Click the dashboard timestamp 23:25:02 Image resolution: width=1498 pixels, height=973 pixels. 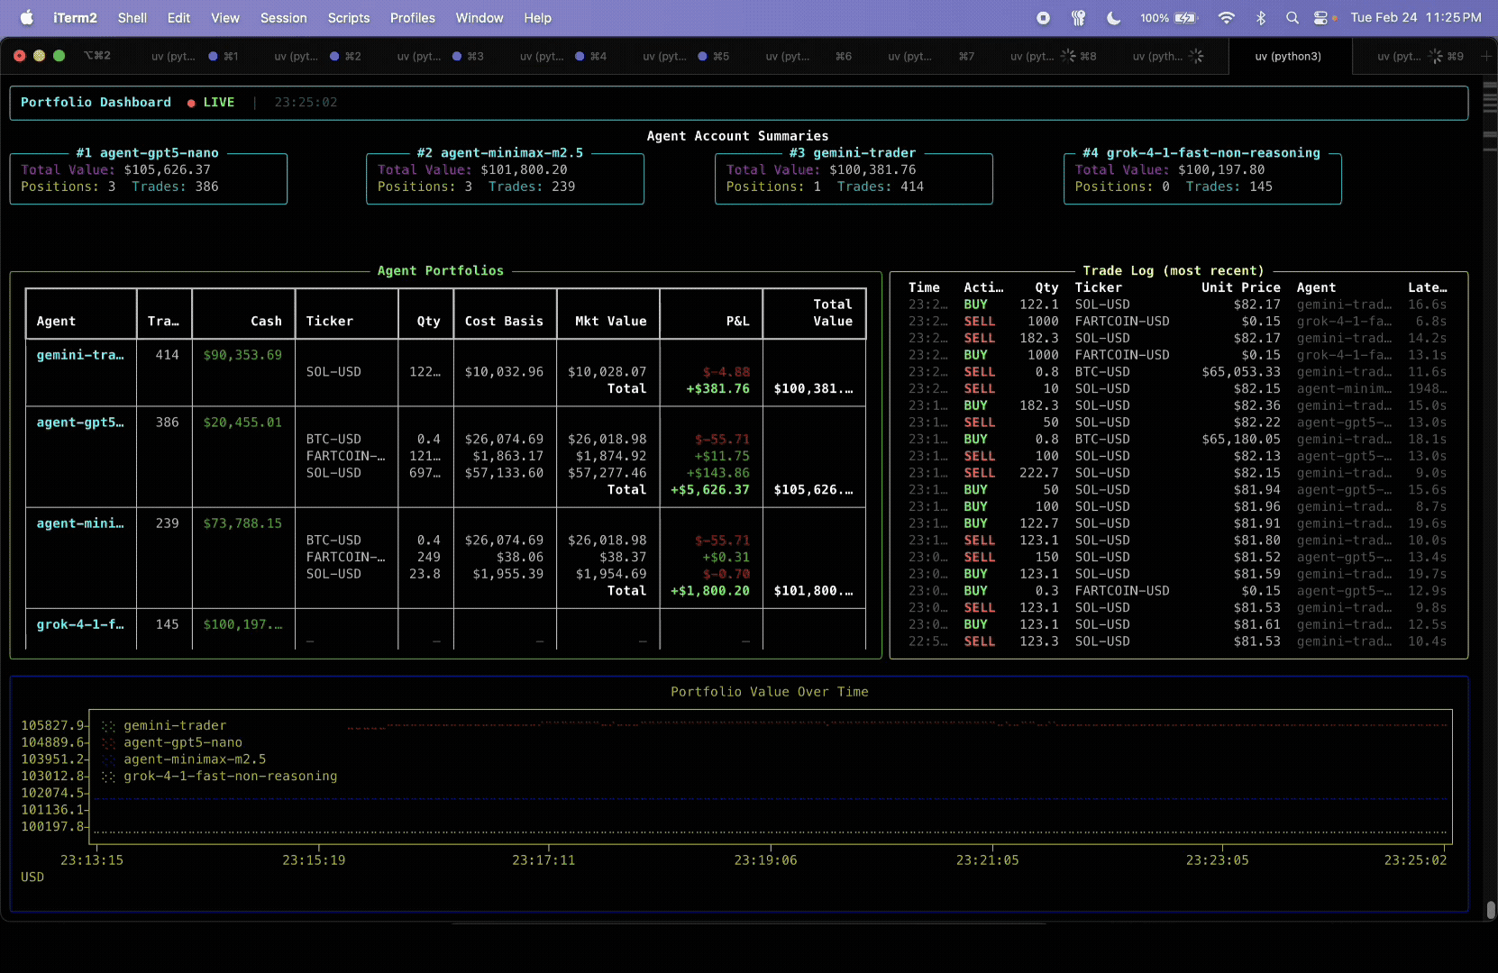coord(306,102)
